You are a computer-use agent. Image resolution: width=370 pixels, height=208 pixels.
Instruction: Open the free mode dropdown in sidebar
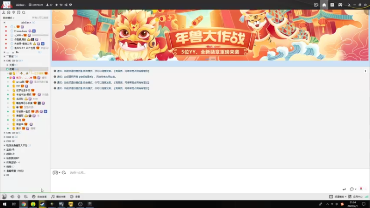8,18
